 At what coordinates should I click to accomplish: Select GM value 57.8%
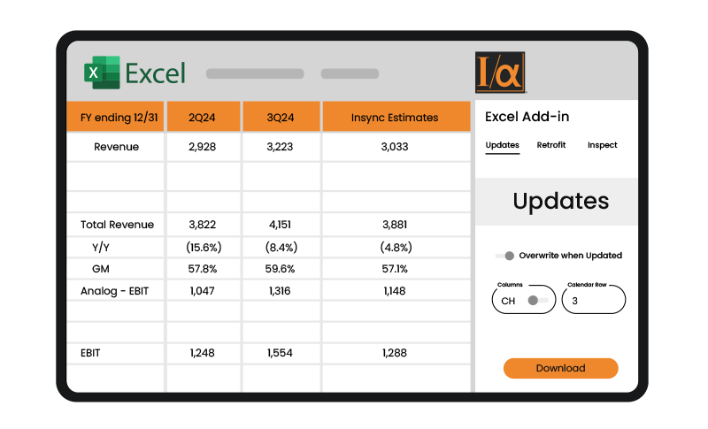coord(203,269)
